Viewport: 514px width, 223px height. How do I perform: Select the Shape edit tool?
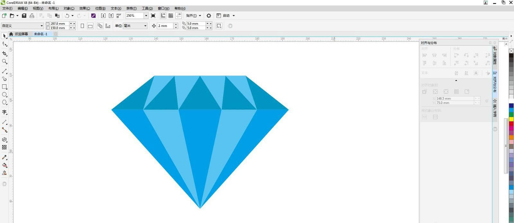point(4,44)
